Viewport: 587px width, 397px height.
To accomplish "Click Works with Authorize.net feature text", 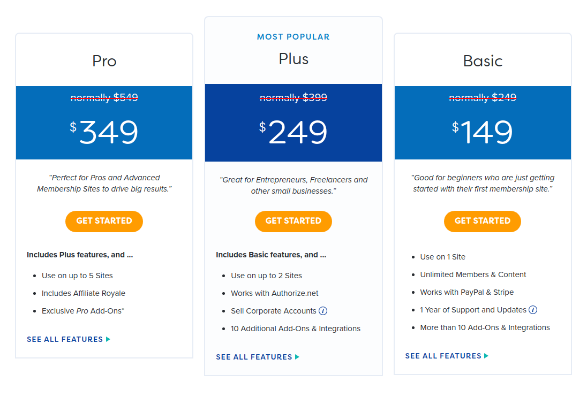I will 274,293.
